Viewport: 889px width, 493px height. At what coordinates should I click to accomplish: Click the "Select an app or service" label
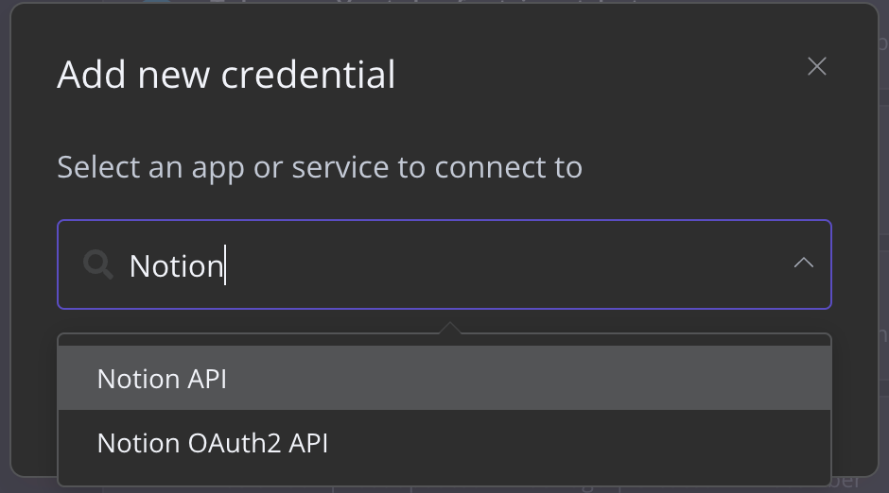[319, 167]
